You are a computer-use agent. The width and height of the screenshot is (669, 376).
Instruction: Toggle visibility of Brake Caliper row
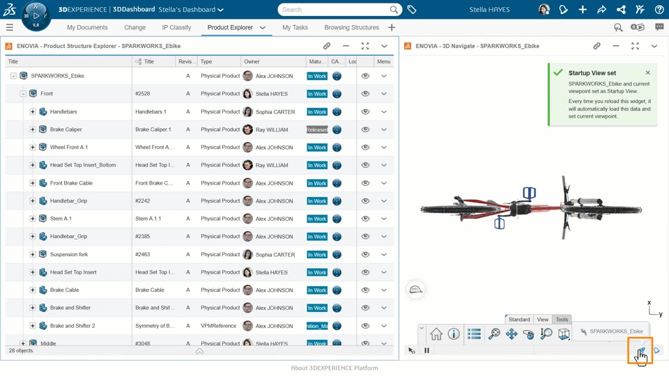click(x=365, y=130)
